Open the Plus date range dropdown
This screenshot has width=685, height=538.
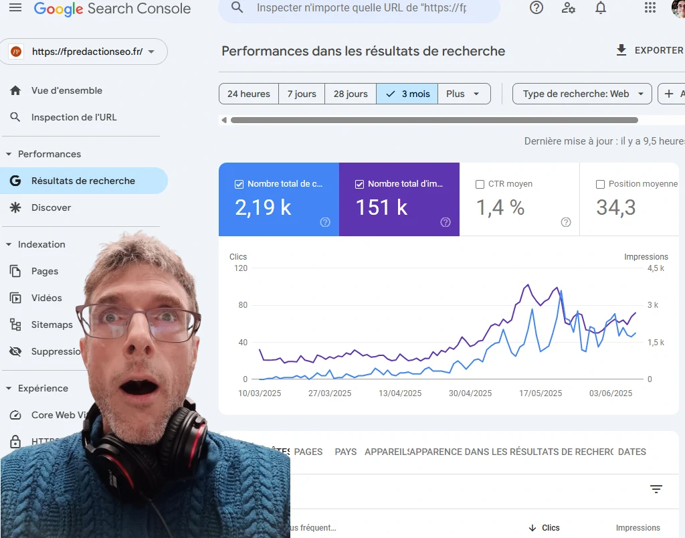pyautogui.click(x=464, y=94)
